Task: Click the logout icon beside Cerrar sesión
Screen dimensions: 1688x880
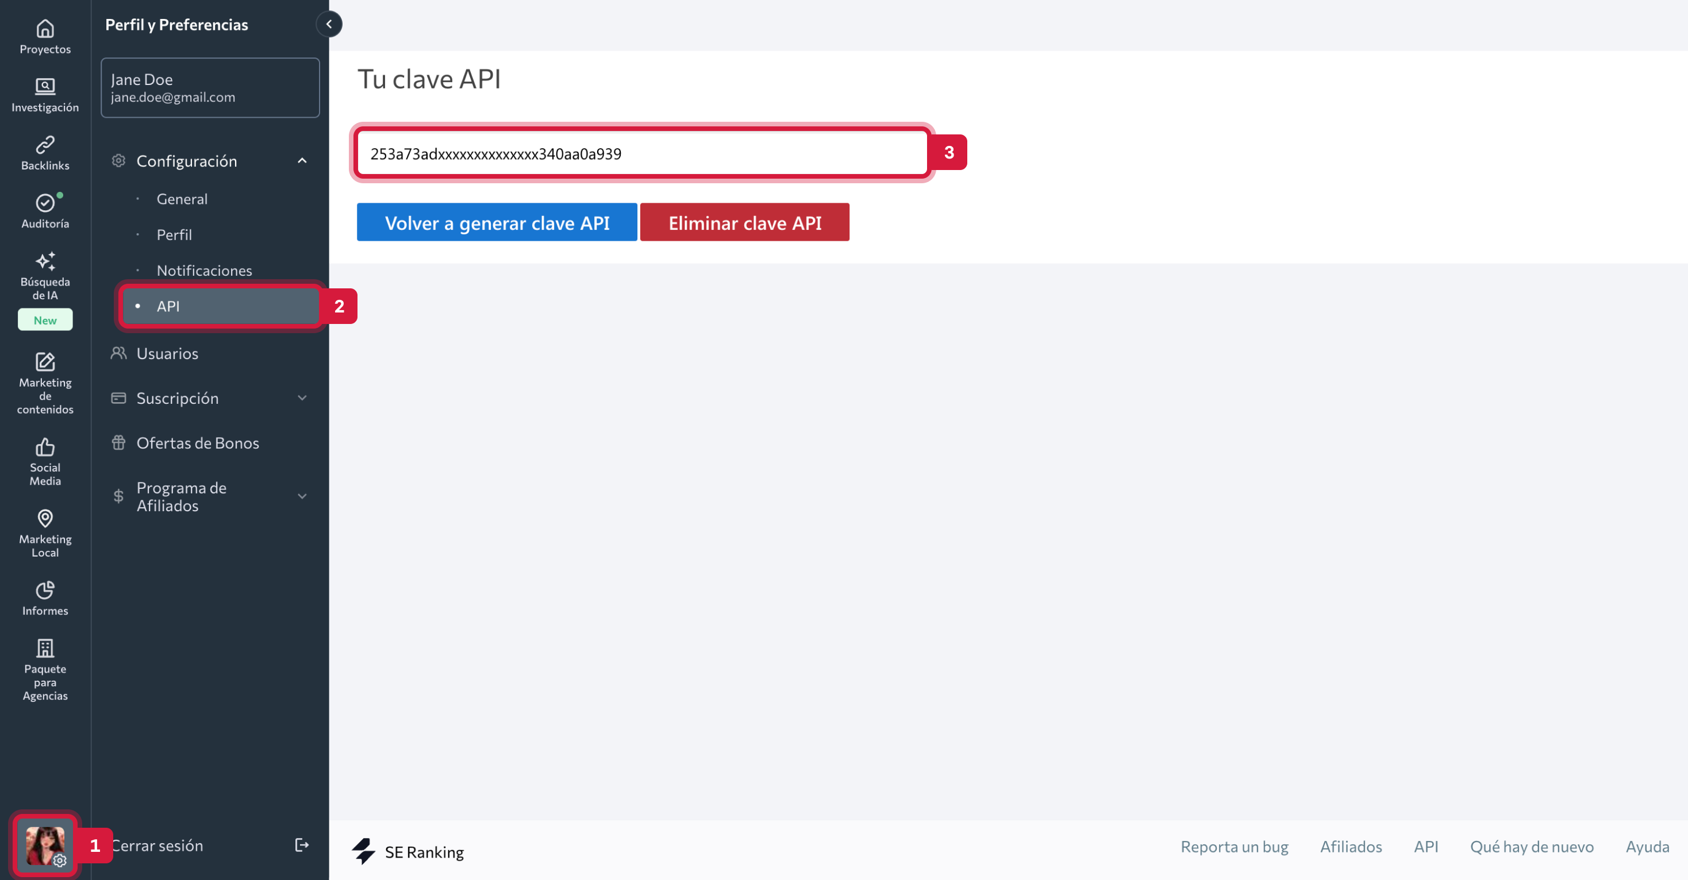Action: [301, 846]
